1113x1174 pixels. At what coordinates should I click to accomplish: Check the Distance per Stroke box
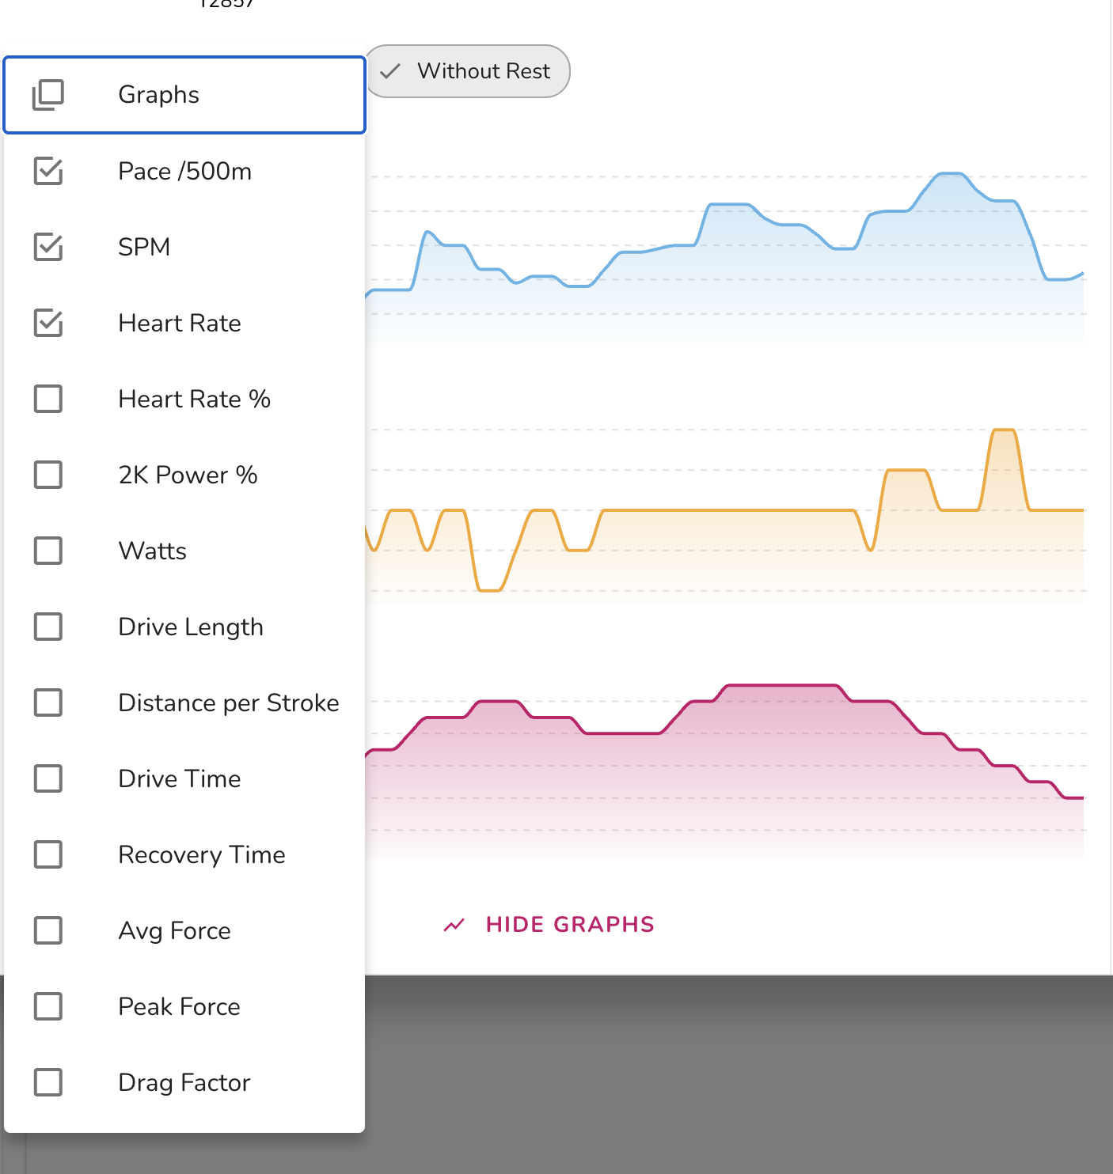click(x=48, y=703)
